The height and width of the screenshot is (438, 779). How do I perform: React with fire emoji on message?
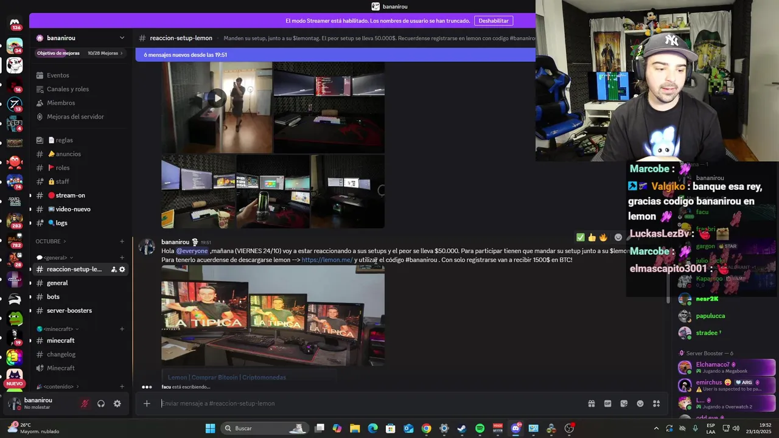click(x=603, y=237)
